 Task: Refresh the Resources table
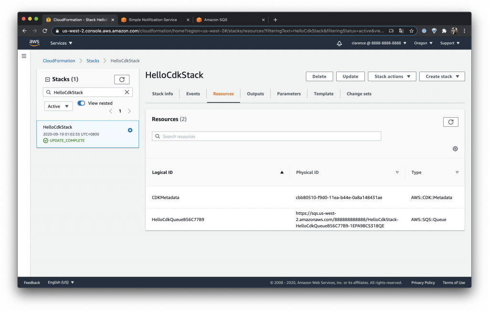(x=451, y=122)
